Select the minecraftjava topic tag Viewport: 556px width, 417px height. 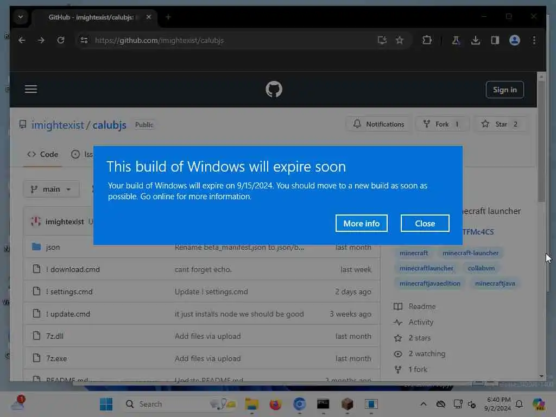coord(495,283)
